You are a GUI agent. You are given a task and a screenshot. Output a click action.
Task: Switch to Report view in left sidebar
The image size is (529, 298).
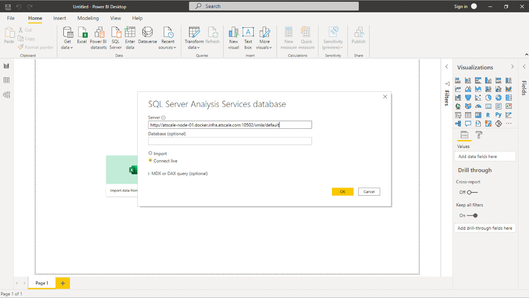(x=7, y=66)
